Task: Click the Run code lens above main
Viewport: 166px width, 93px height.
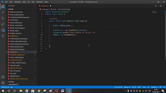Action: pyautogui.click(x=50, y=19)
